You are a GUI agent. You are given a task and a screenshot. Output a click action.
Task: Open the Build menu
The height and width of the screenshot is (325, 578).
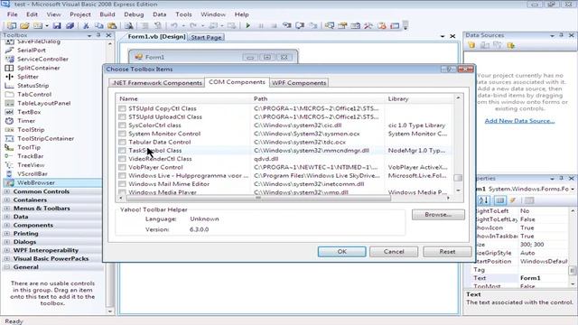pos(107,14)
